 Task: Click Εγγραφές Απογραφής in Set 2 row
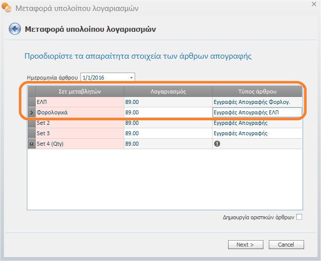coord(257,123)
